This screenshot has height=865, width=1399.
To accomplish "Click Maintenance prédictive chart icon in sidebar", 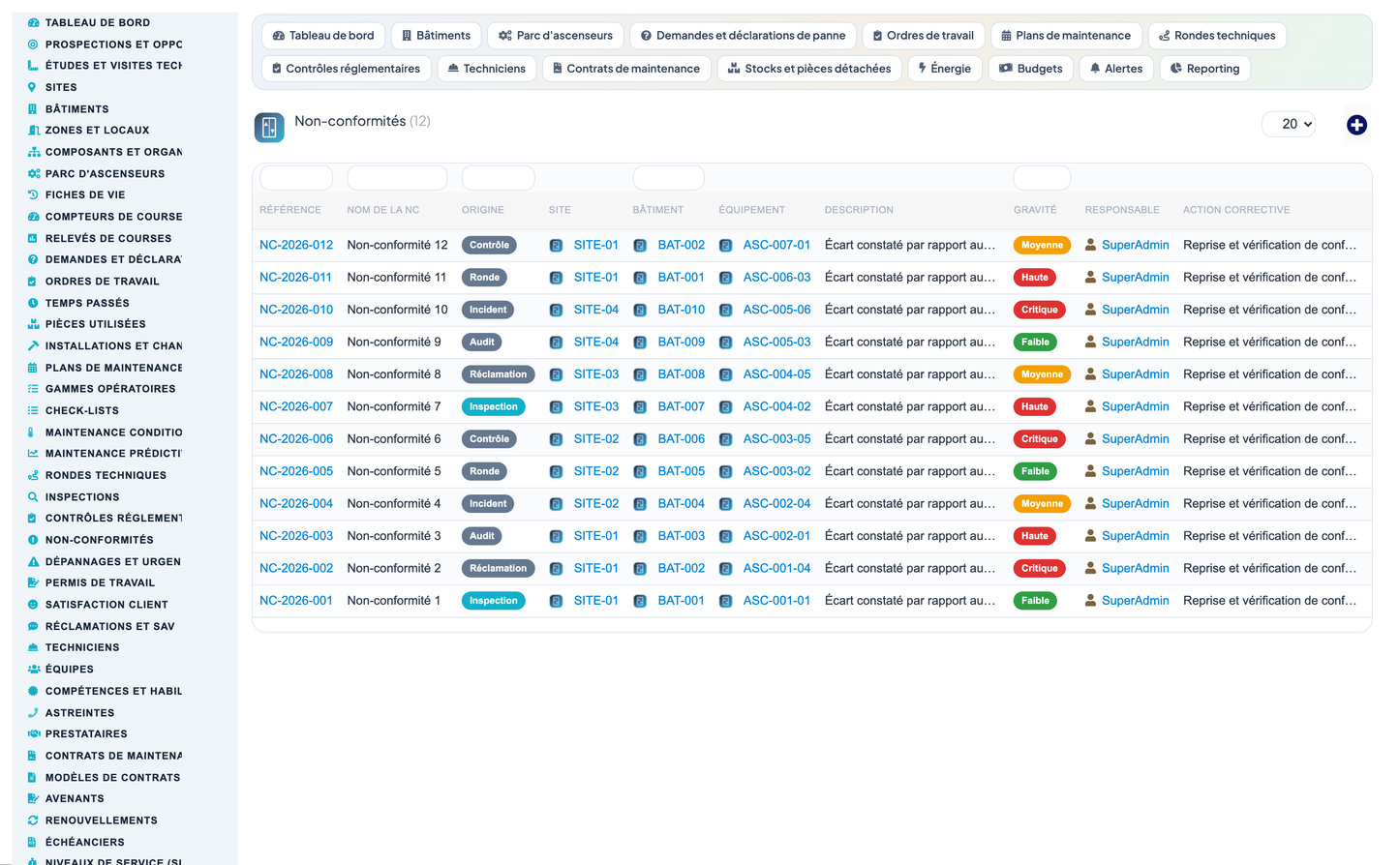I will click(x=33, y=454).
